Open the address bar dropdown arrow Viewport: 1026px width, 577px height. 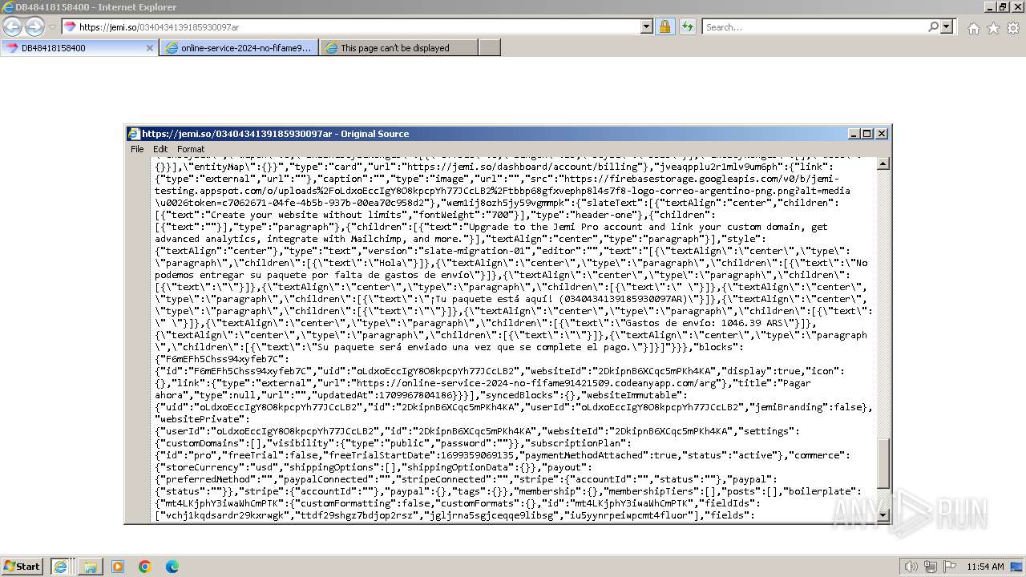tap(647, 26)
